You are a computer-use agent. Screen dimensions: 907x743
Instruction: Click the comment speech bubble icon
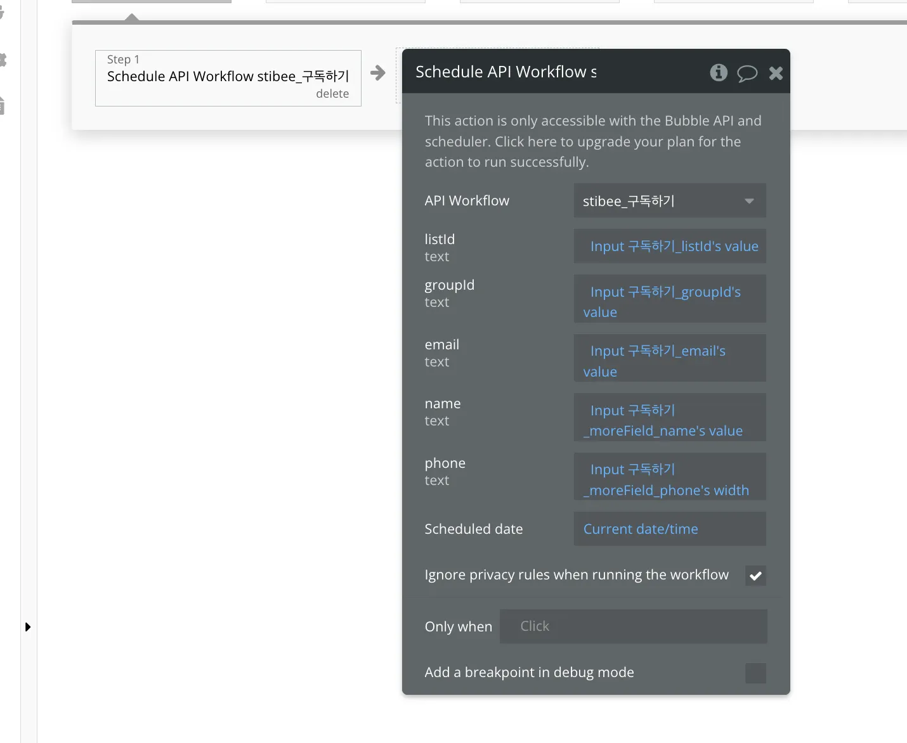tap(747, 73)
